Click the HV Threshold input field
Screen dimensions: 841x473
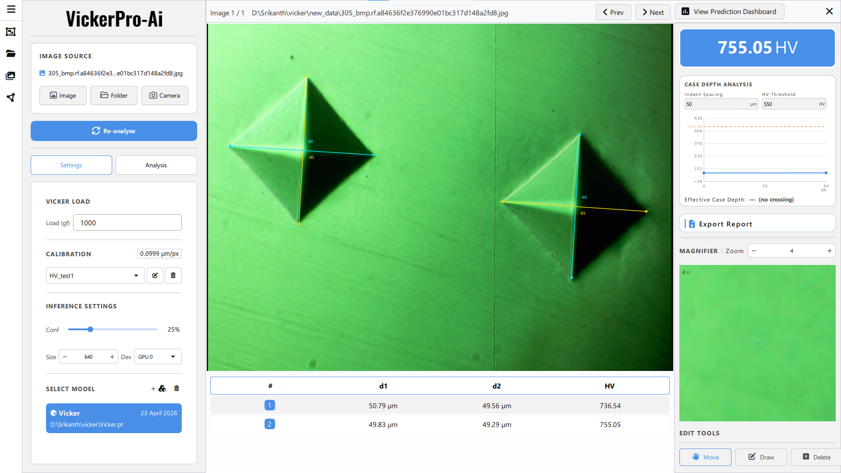tap(794, 104)
